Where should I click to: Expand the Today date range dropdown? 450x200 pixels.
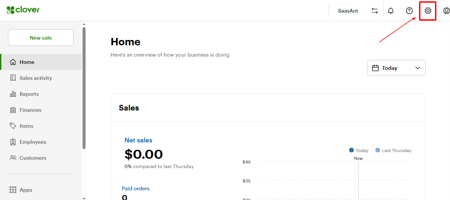pos(396,68)
